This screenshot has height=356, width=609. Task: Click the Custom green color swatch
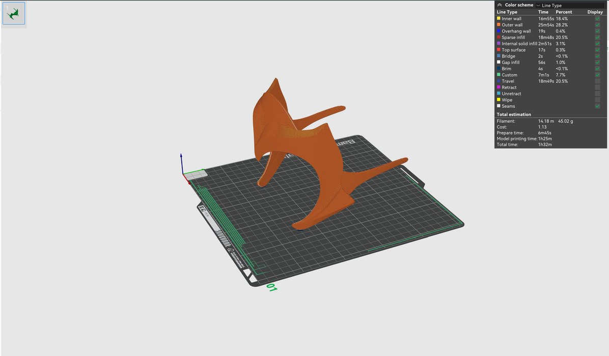pyautogui.click(x=499, y=75)
